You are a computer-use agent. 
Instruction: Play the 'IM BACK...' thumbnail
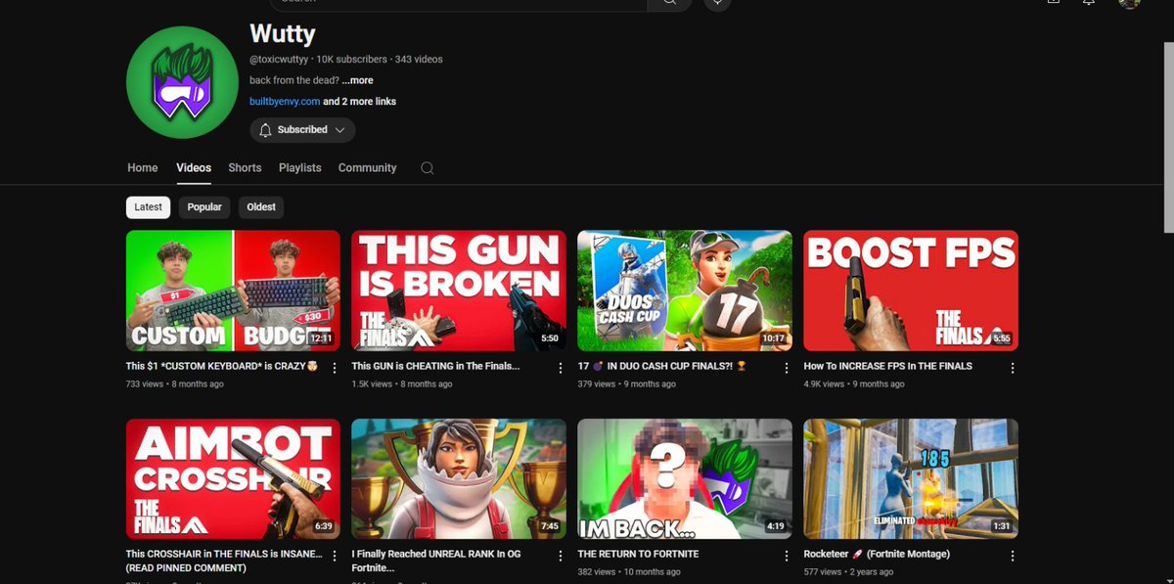(x=685, y=479)
